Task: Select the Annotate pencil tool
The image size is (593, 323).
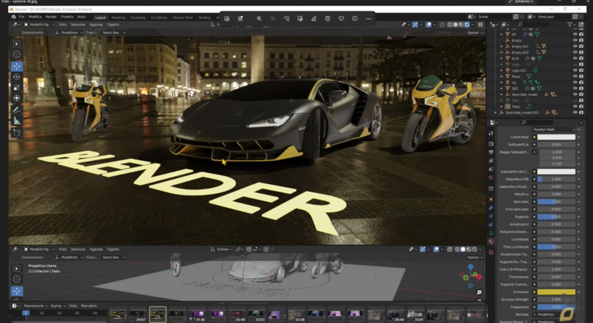Action: (17, 110)
